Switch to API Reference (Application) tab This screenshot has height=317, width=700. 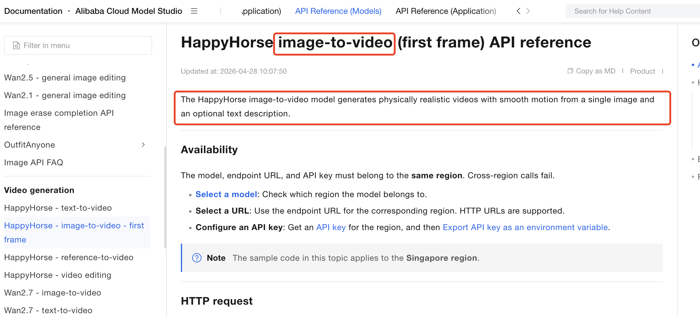click(446, 11)
